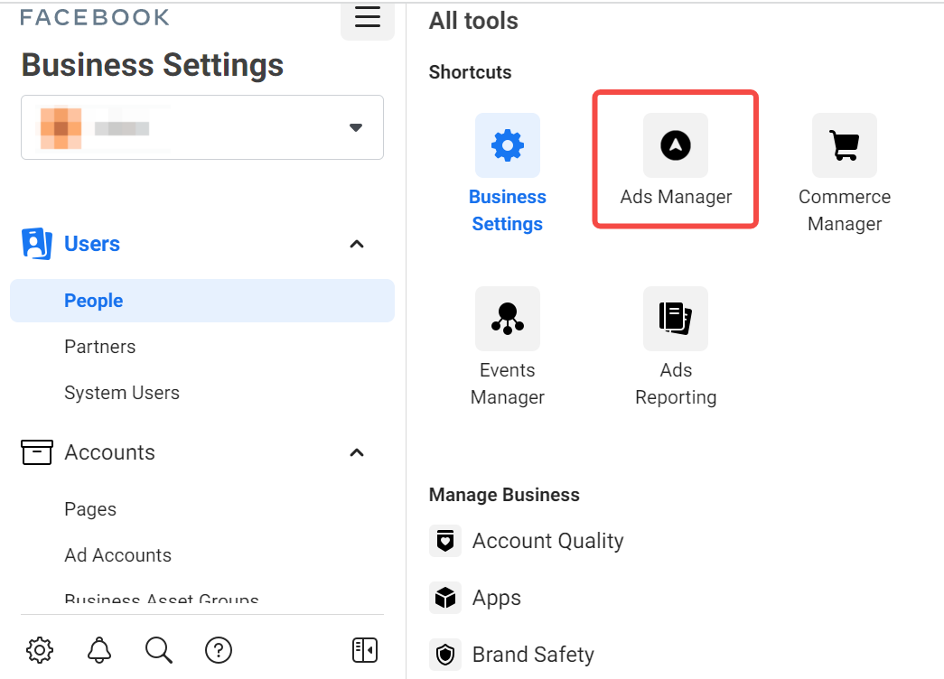Open Pages under Accounts
Viewport: 944px width, 679px height.
[90, 509]
